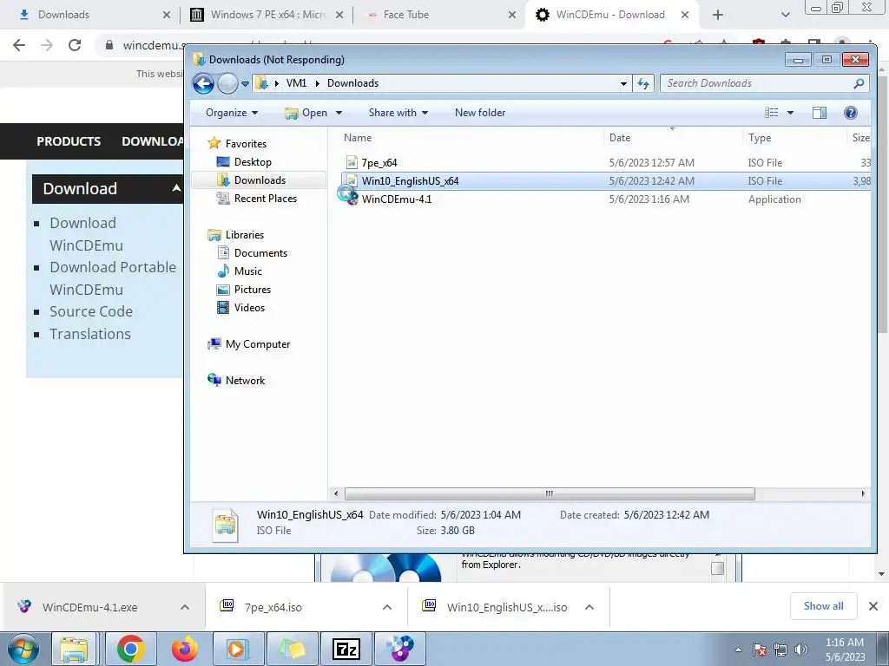889x666 pixels.
Task: Select My Computer in navigation pane
Action: tap(249, 344)
